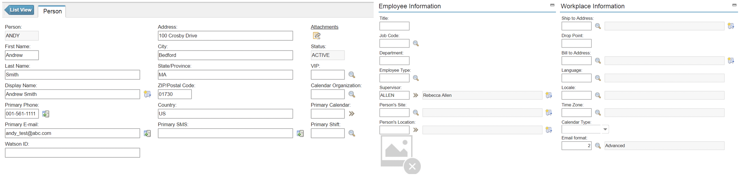Open VIP lookup magnifier icon
Screen dimensions: 744x179
(352, 75)
